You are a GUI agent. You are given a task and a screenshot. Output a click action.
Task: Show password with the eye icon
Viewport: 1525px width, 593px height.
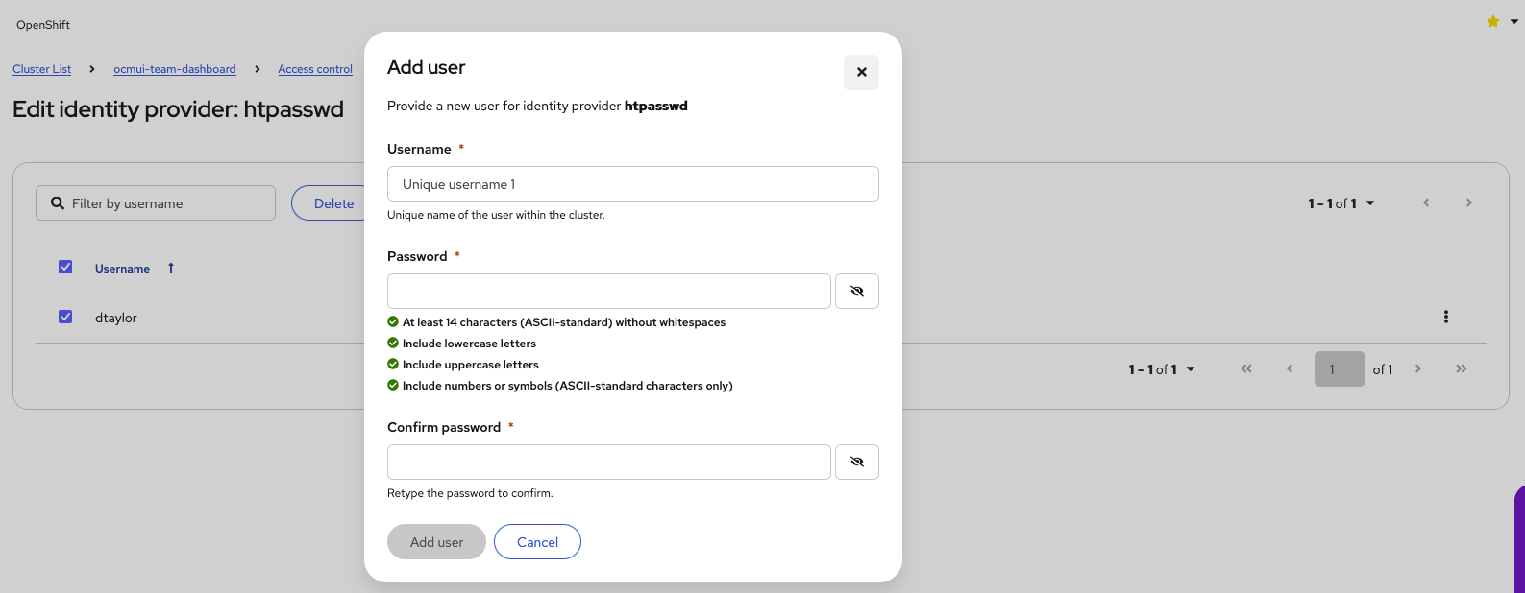pyautogui.click(x=857, y=291)
